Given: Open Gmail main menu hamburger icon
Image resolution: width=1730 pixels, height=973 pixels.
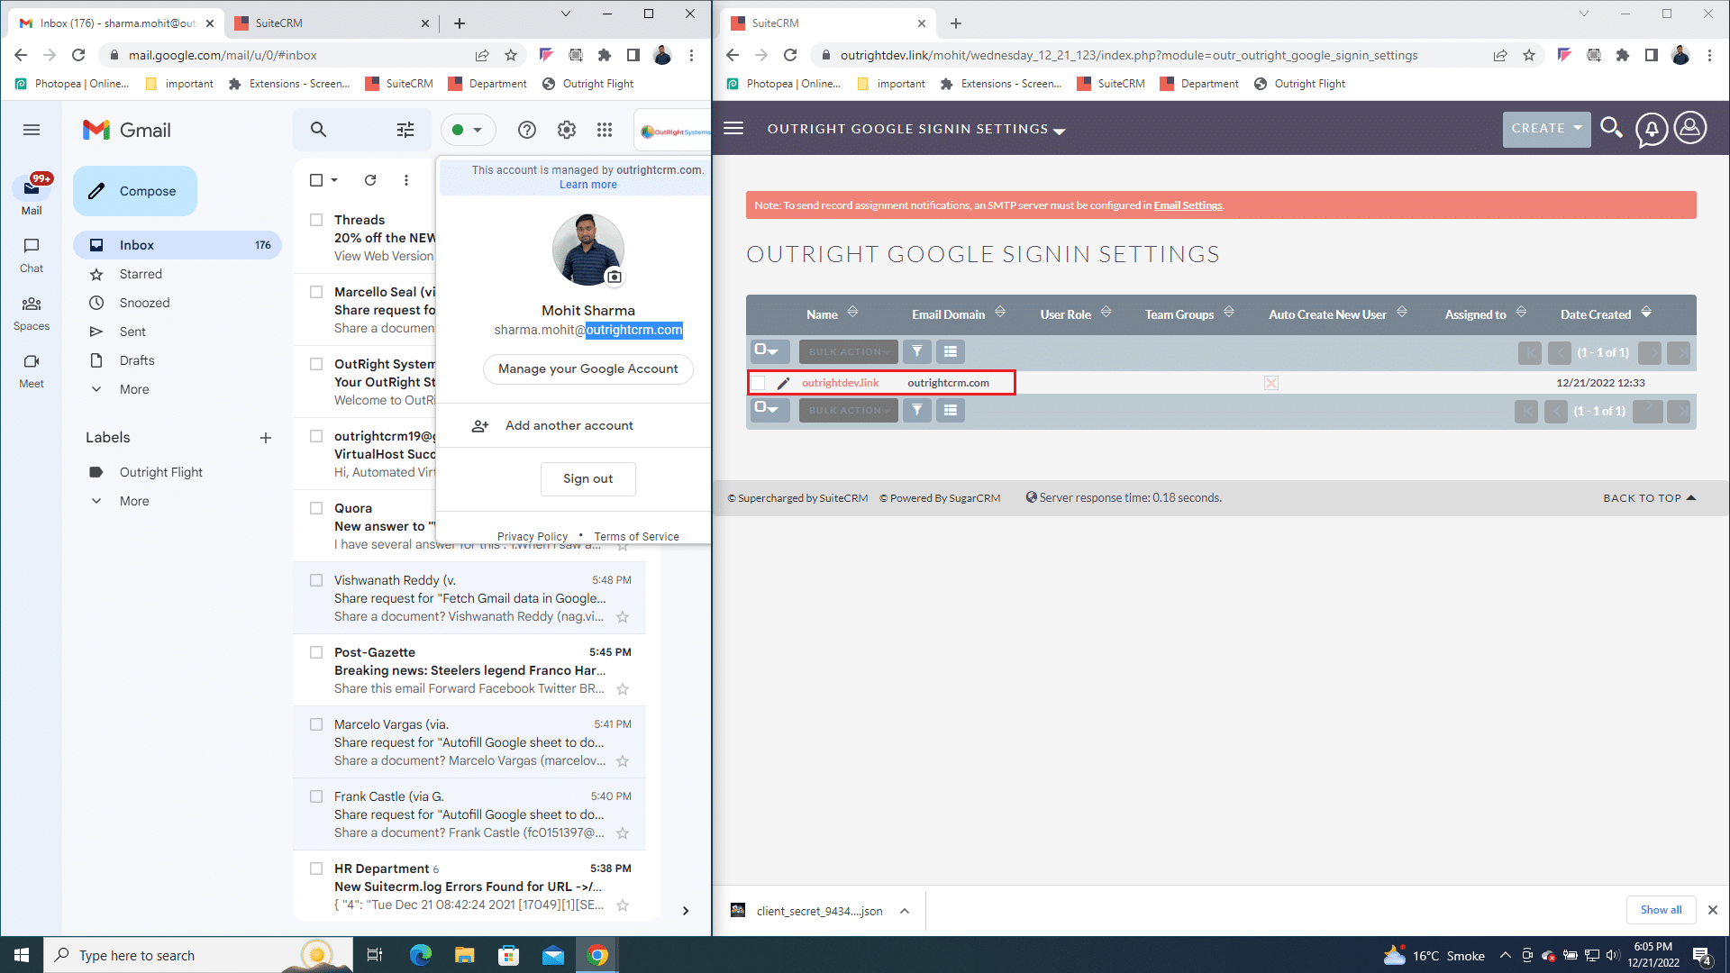Looking at the screenshot, I should click(x=32, y=130).
